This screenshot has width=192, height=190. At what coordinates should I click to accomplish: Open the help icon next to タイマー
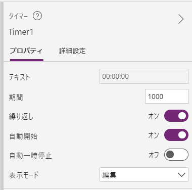click(x=37, y=16)
